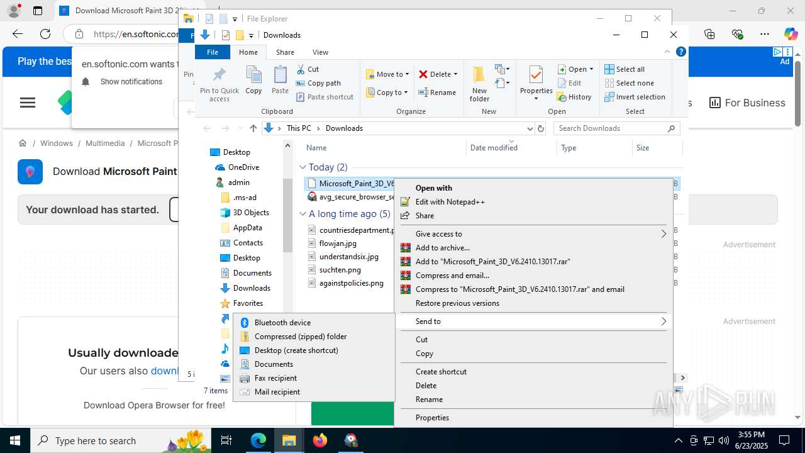The width and height of the screenshot is (805, 453).
Task: Choose Share in context menu
Action: (534, 216)
